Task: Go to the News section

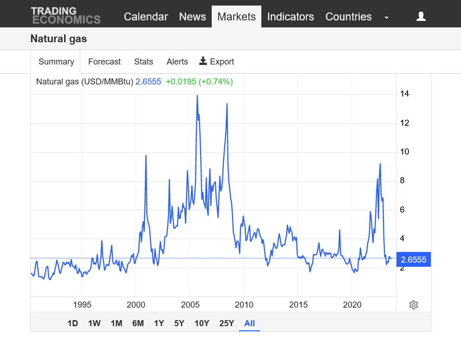Action: click(192, 17)
